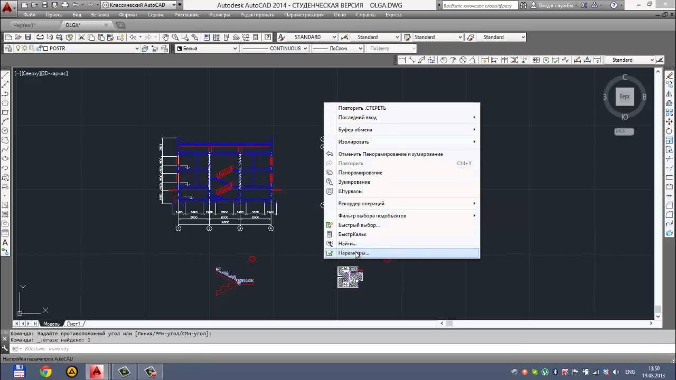The image size is (676, 380).
Task: Select the Multiline Text (A) tool
Action: tap(6, 242)
